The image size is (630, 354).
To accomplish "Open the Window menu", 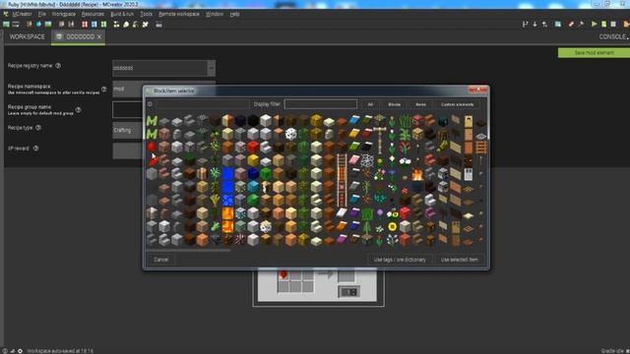I will click(x=215, y=14).
